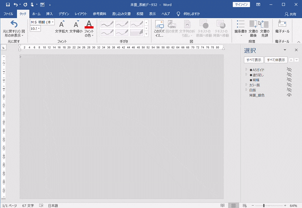
Task: Expand the 手がき pen gallery more arrow
Action: coord(146,34)
